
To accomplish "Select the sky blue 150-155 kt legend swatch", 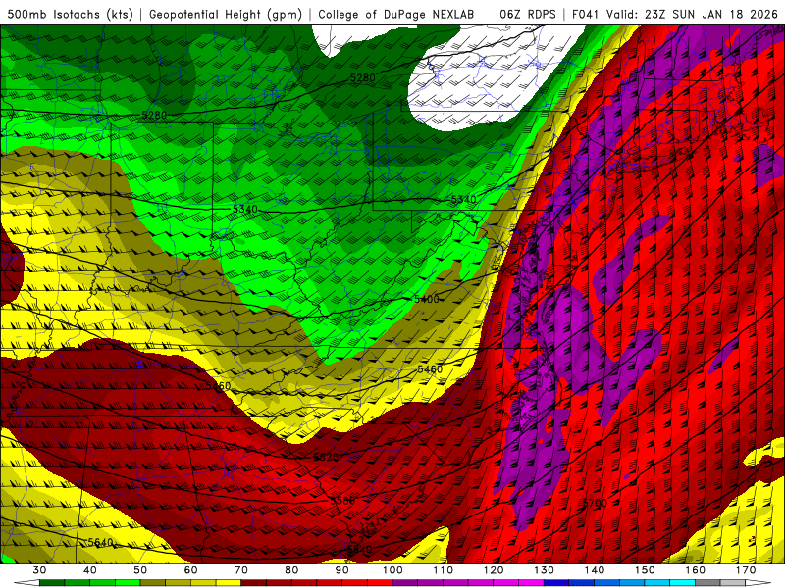I will click(x=657, y=583).
